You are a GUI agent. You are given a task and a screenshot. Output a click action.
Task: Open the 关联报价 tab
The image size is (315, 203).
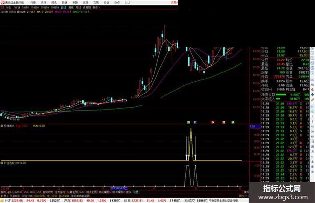(15, 196)
